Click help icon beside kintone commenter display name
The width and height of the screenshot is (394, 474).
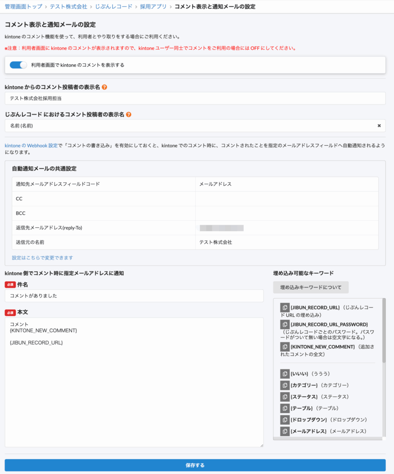104,87
